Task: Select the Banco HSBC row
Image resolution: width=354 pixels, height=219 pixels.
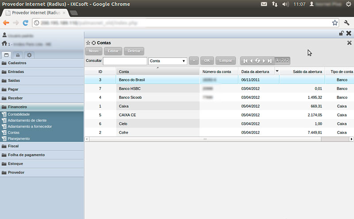Action: tap(219, 89)
